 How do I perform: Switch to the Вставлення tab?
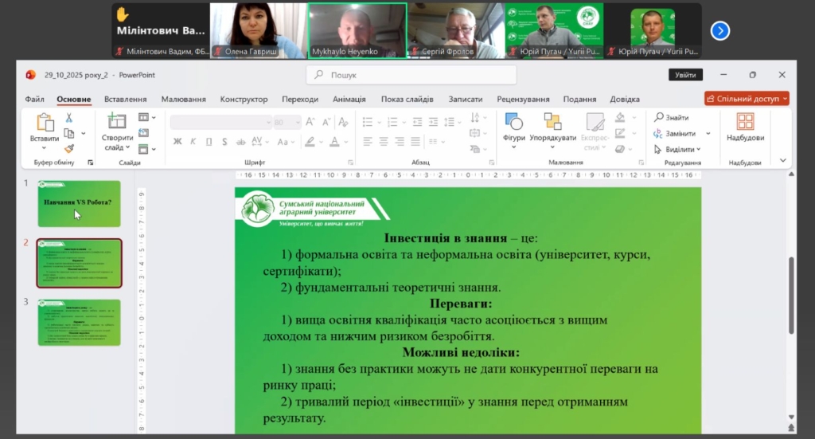pyautogui.click(x=125, y=100)
